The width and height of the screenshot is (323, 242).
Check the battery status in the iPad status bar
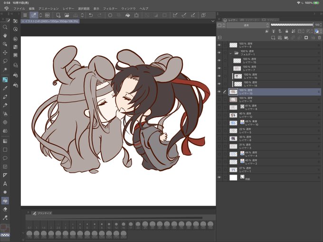point(316,3)
